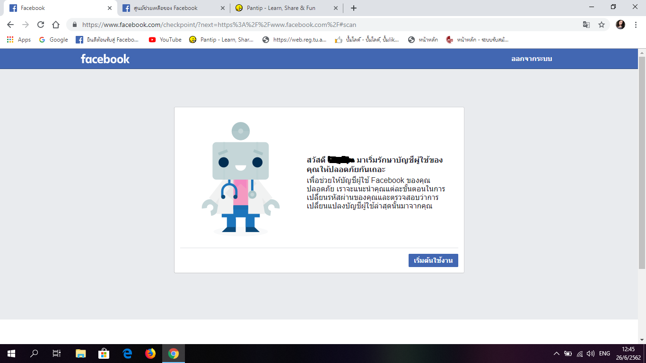Open the Windows Start menu

11,354
